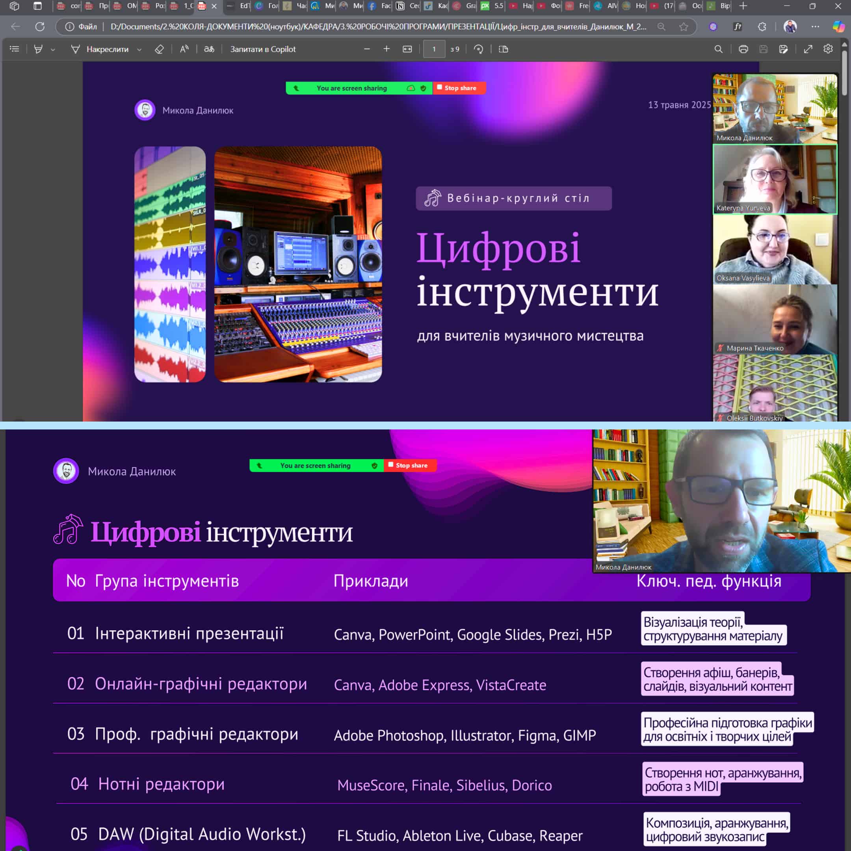Image resolution: width=851 pixels, height=851 pixels.
Task: Open the f? extension icon
Action: coord(738,26)
